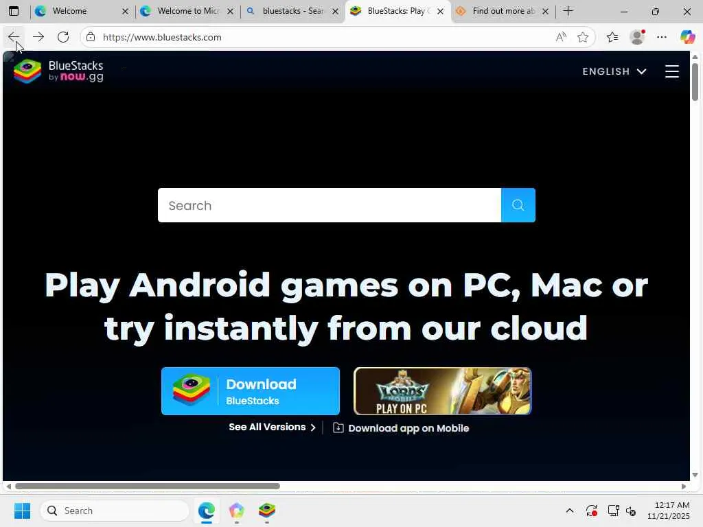Screen dimensions: 703x527
Task: Click the Download app on Mobile icon
Action: (x=338, y=428)
